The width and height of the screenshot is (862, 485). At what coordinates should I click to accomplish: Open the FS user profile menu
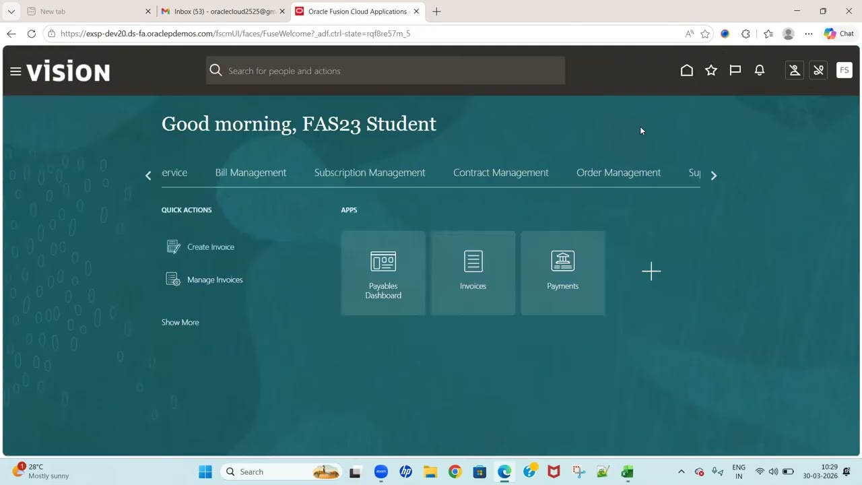(x=844, y=70)
